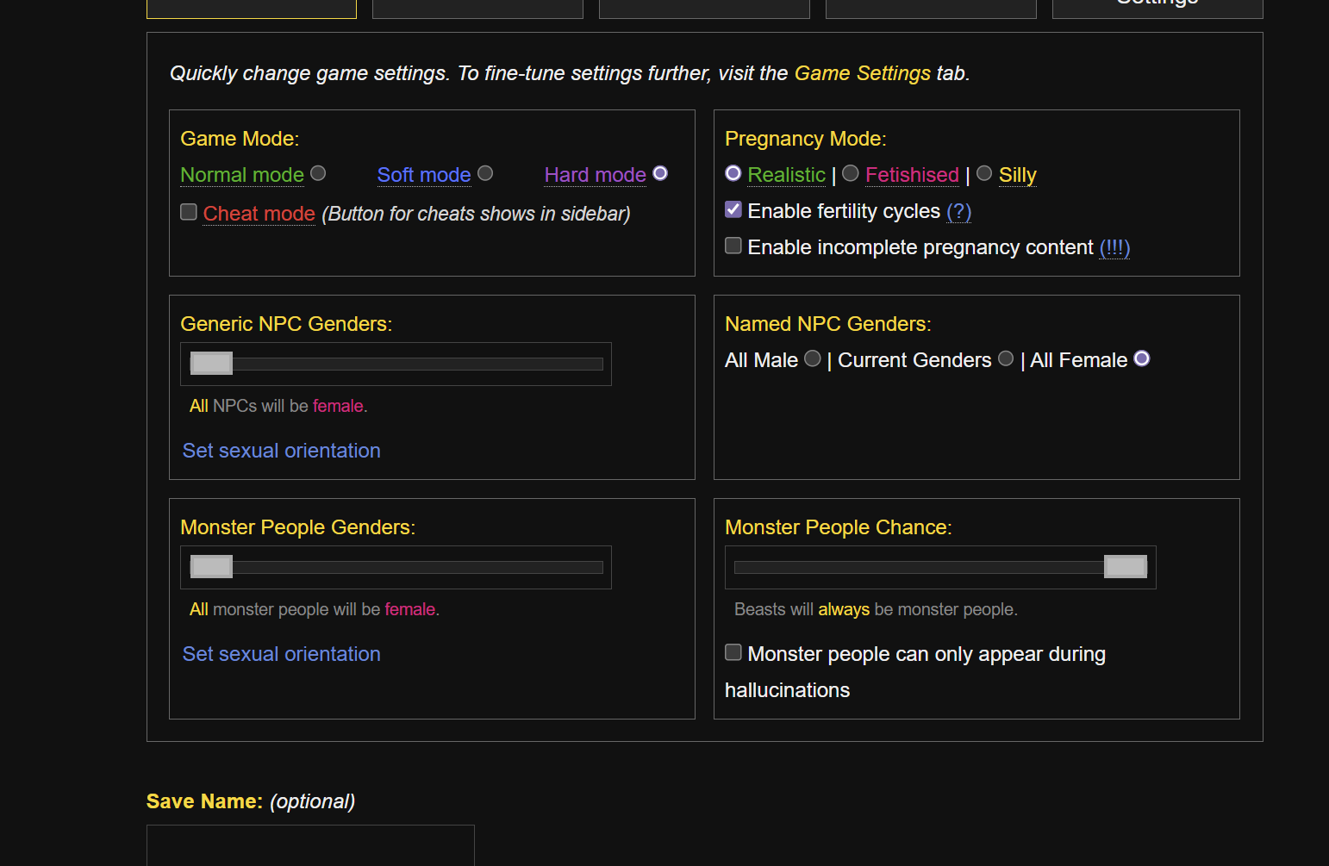Image resolution: width=1329 pixels, height=866 pixels.
Task: Select the Soft mode radio button
Action: click(485, 173)
